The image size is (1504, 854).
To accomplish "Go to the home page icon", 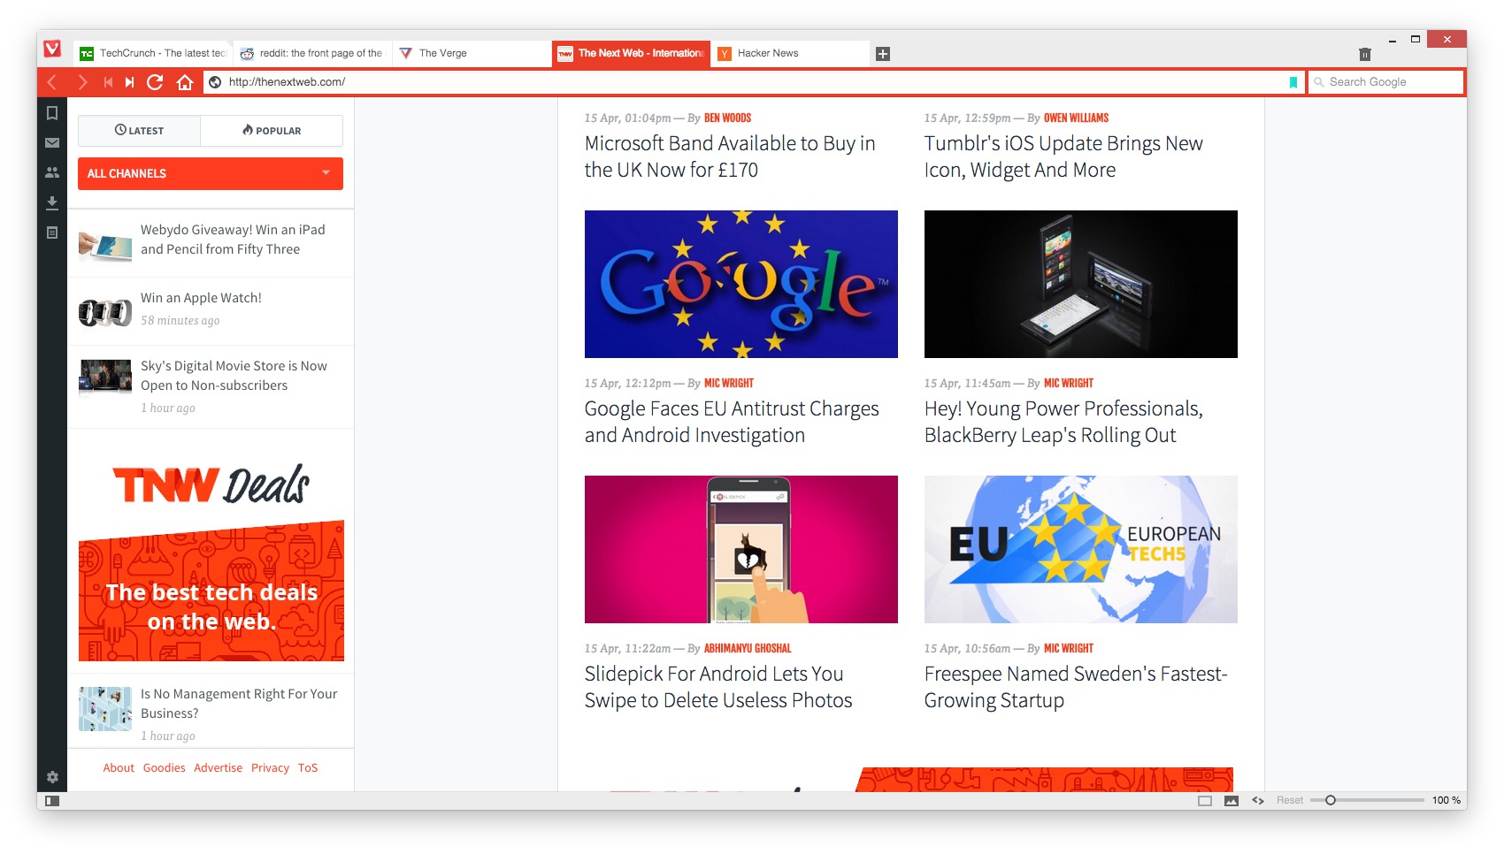I will point(184,82).
